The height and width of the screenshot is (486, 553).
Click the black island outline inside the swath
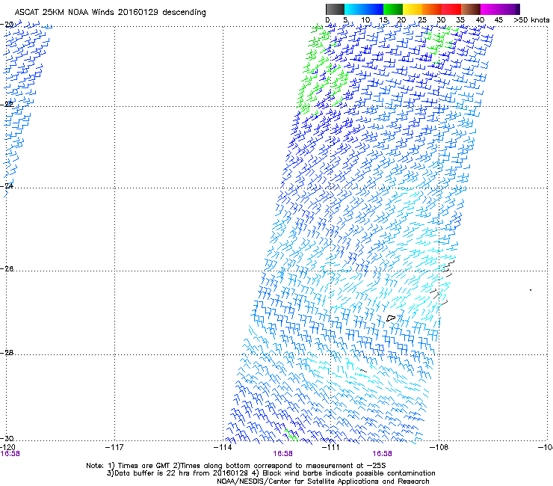click(391, 318)
